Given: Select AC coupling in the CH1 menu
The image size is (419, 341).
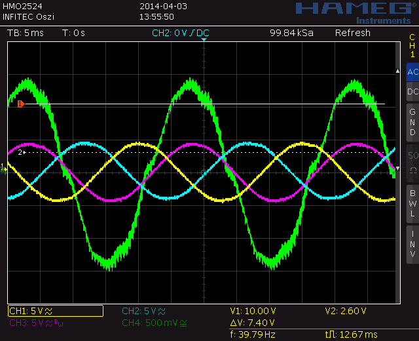Looking at the screenshot, I should (412, 72).
